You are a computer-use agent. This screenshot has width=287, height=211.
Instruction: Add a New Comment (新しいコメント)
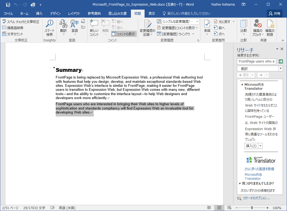94,28
